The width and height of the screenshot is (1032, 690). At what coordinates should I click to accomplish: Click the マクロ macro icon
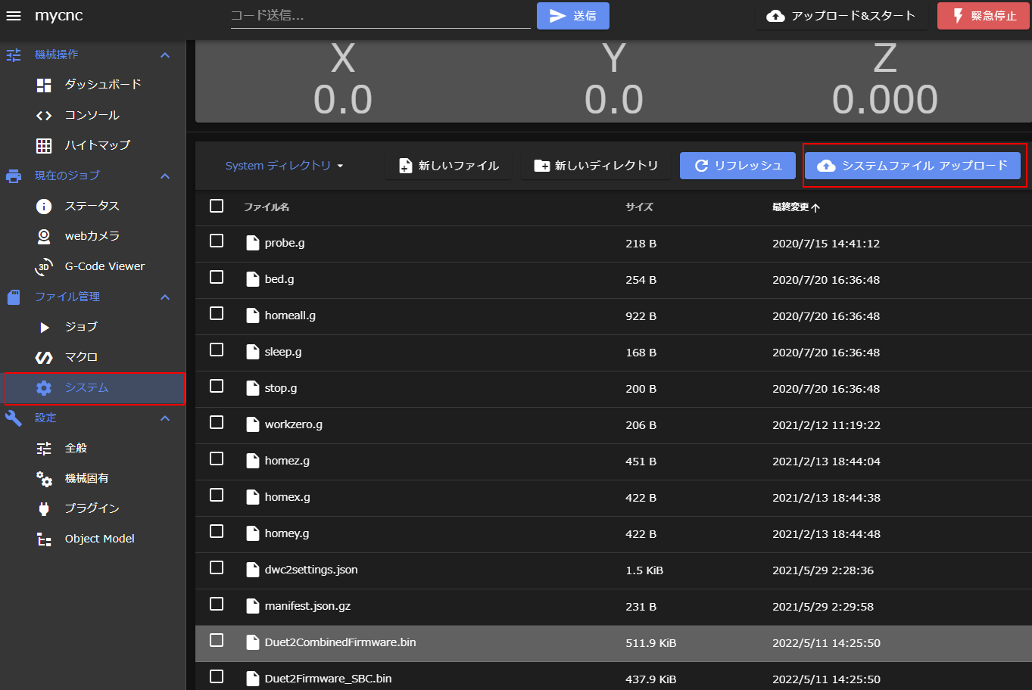point(44,357)
